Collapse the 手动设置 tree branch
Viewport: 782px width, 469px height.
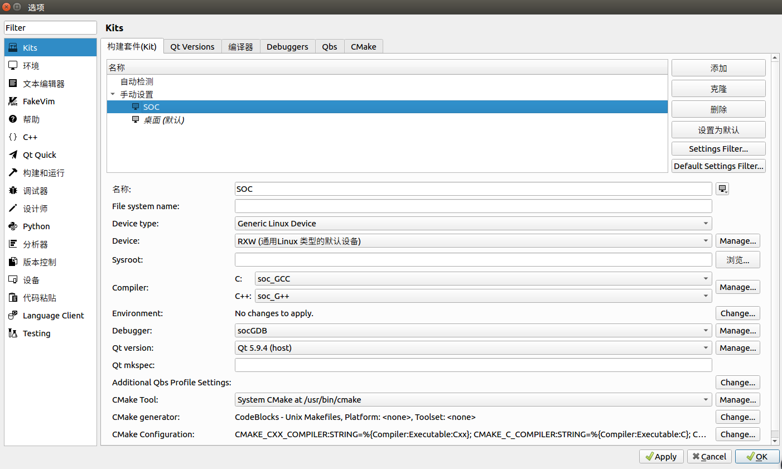tap(113, 94)
